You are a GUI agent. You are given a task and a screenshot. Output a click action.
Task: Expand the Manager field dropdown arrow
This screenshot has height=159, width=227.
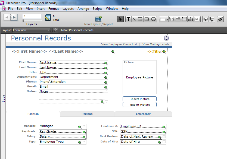(x=84, y=126)
